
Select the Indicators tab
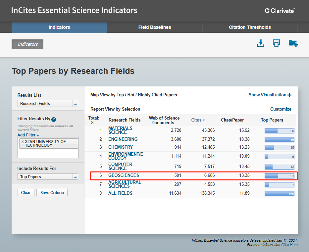(x=59, y=27)
